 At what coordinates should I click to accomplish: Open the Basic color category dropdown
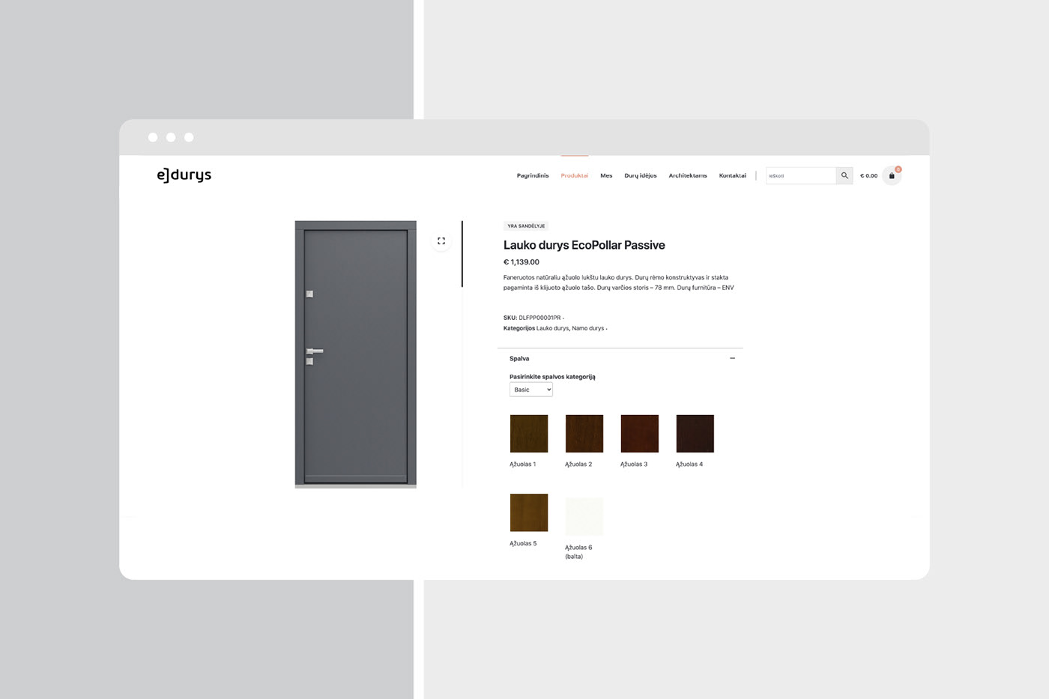pos(531,390)
